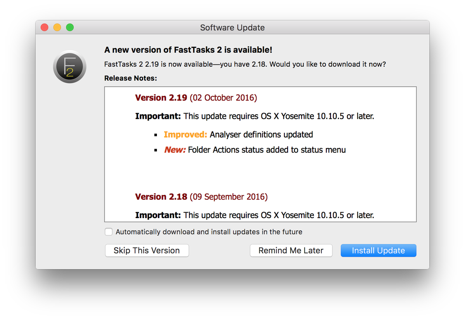Enable automatic download and install of updates
The height and width of the screenshot is (320, 465).
(108, 232)
